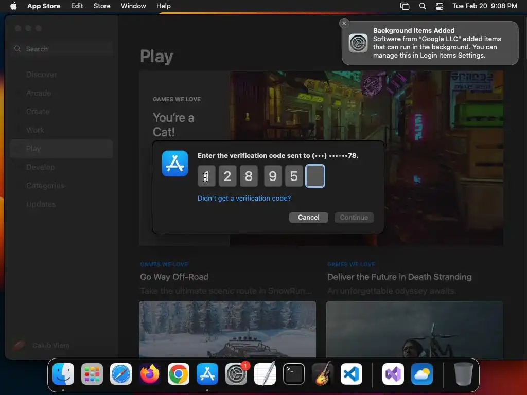Focus the App Store search field
527x395 pixels.
click(x=62, y=49)
